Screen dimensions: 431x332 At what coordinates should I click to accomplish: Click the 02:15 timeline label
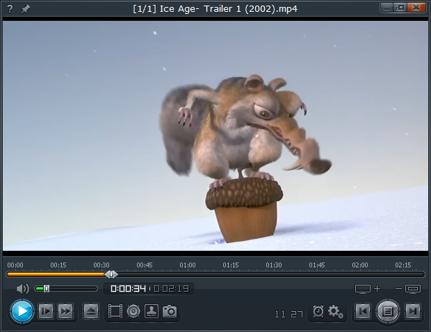point(403,265)
